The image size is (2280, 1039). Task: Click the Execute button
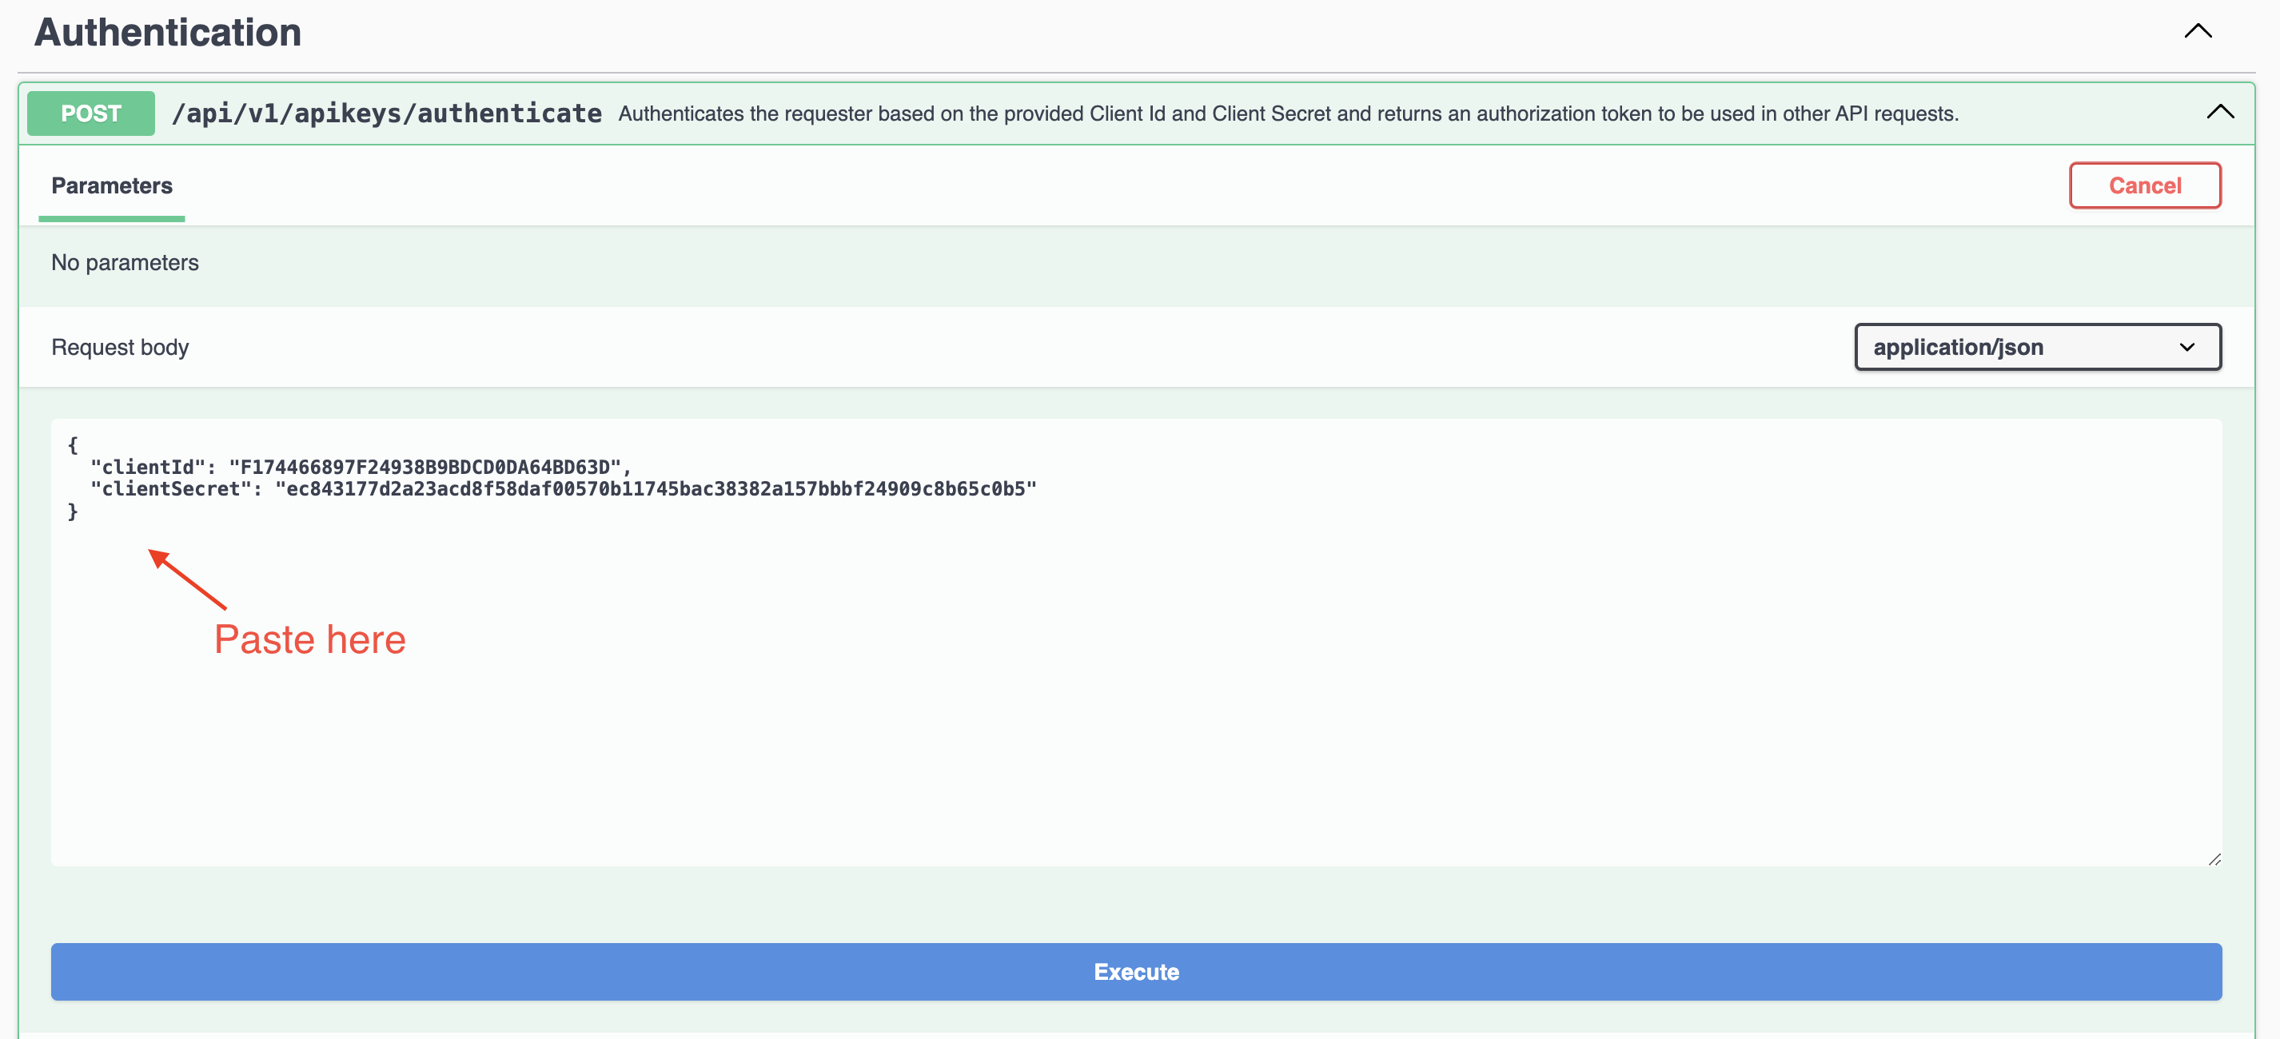click(x=1135, y=971)
